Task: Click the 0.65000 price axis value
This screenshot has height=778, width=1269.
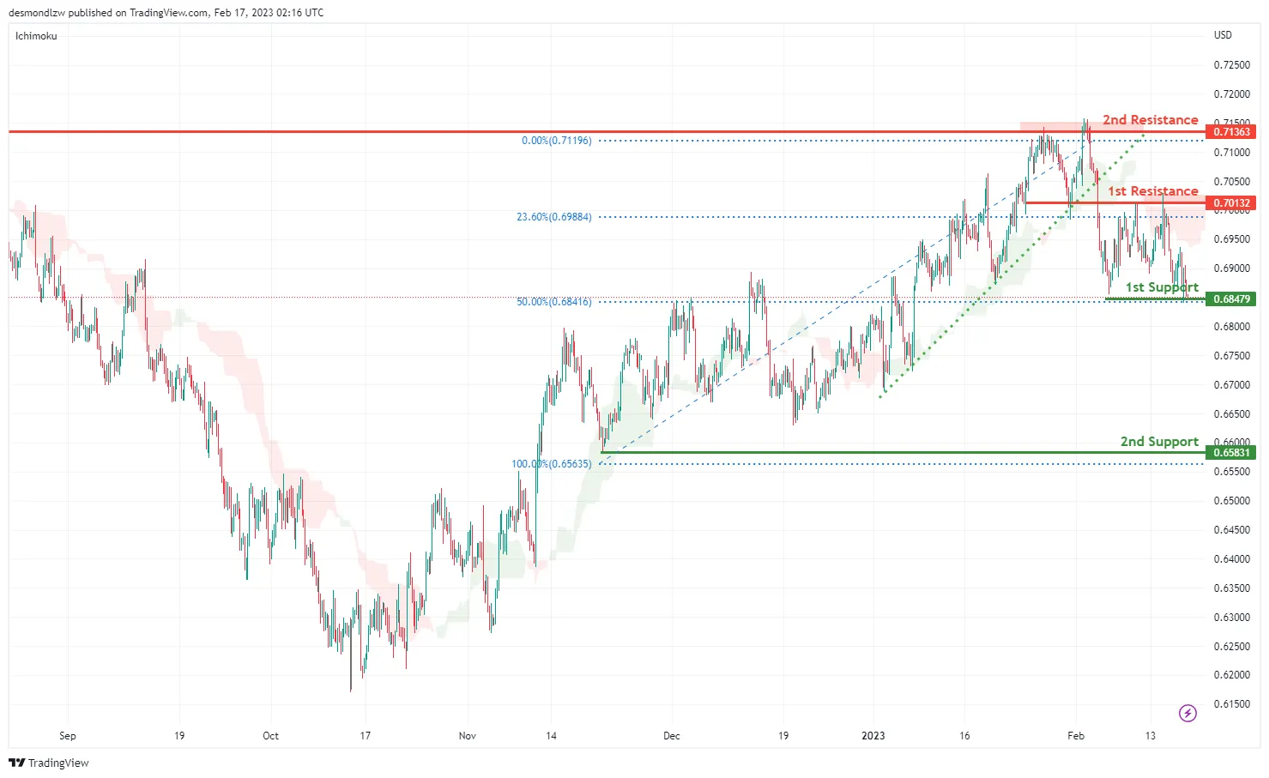Action: click(x=1232, y=501)
